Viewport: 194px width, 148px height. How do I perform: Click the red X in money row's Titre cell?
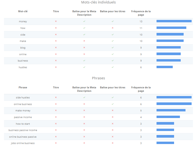(56, 21)
